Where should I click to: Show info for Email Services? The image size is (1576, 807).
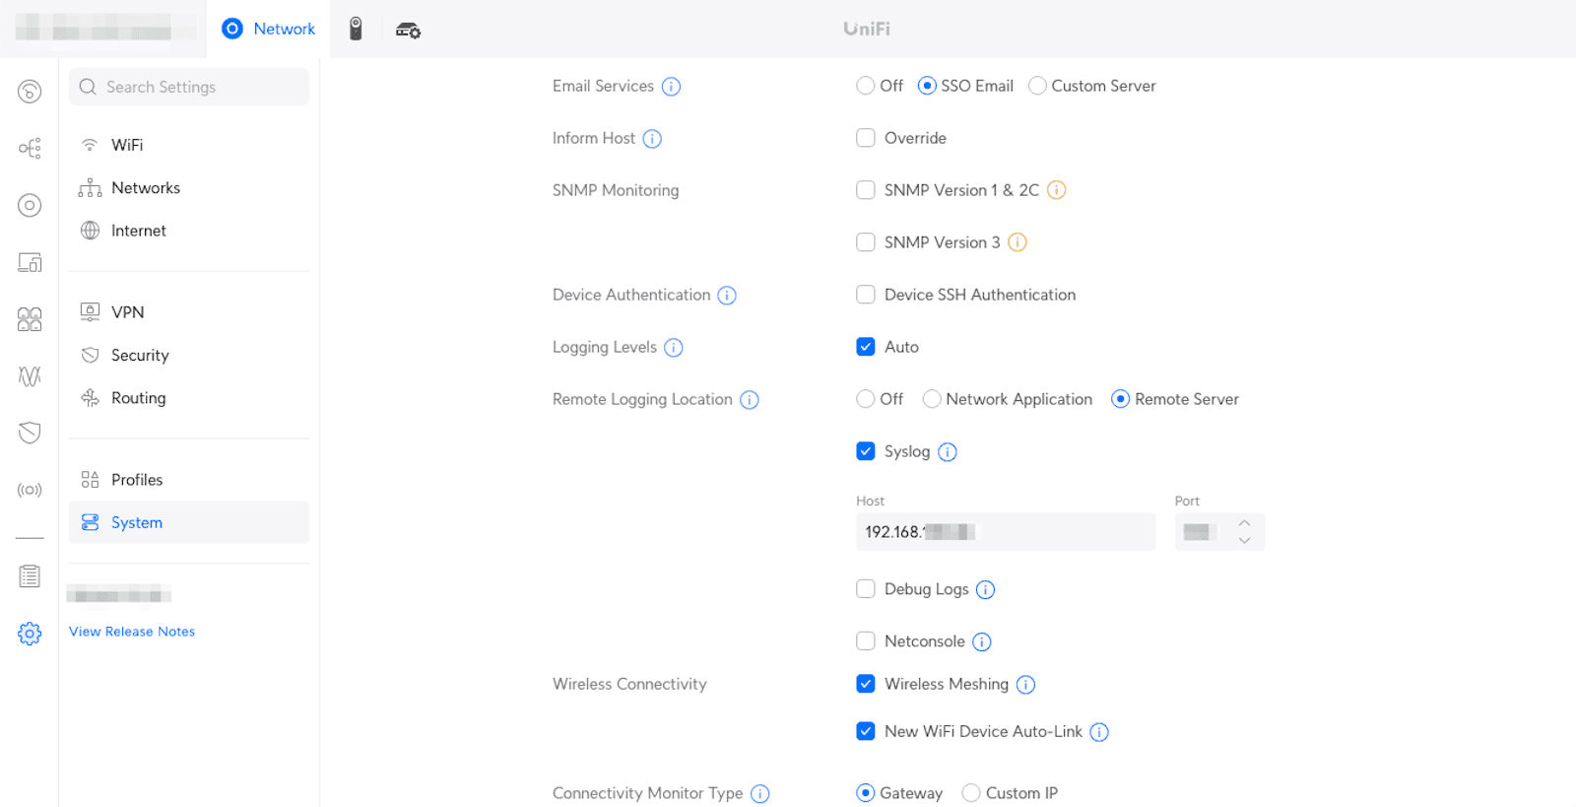[671, 87]
